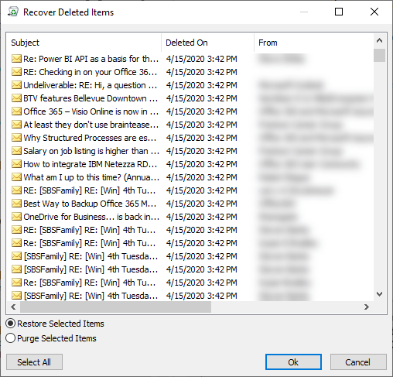The height and width of the screenshot is (377, 393).
Task: Close the Recover Deleted Items dialog
Action: coord(374,12)
